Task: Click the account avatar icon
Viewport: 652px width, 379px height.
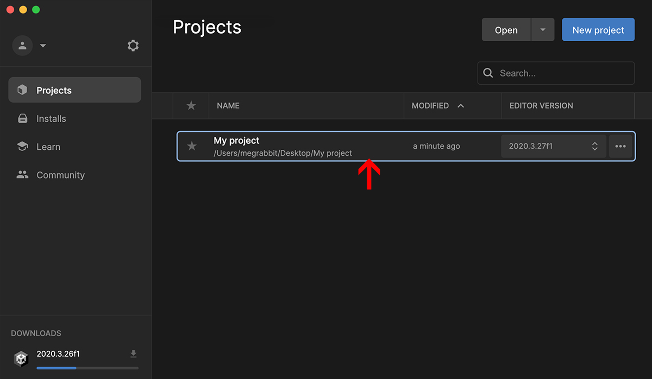Action: coord(22,46)
